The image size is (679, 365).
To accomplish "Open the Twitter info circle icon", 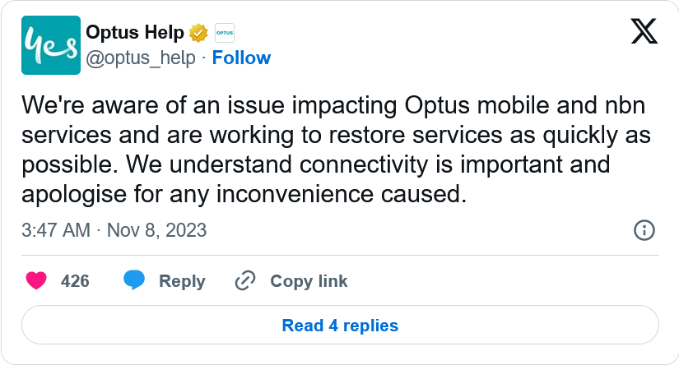I will (x=644, y=230).
